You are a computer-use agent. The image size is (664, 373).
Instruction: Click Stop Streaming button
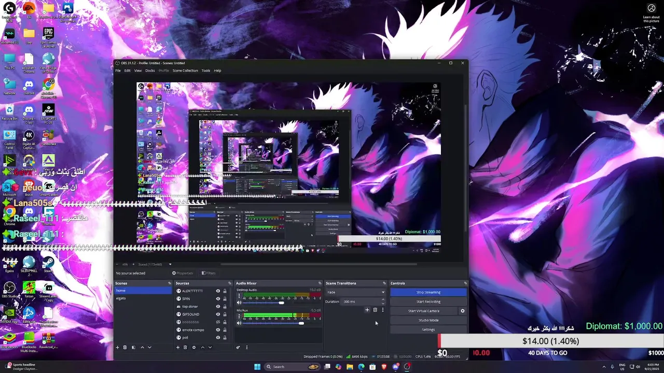(428, 292)
